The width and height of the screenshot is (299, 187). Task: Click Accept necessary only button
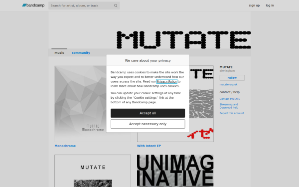tap(148, 124)
